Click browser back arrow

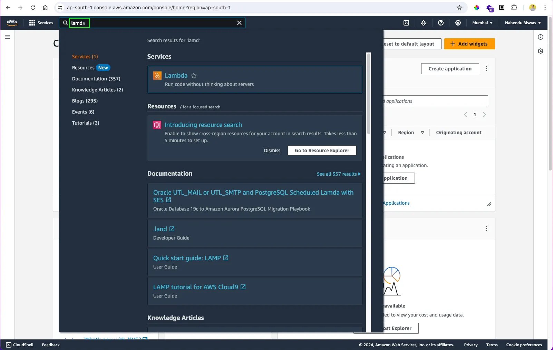[8, 8]
